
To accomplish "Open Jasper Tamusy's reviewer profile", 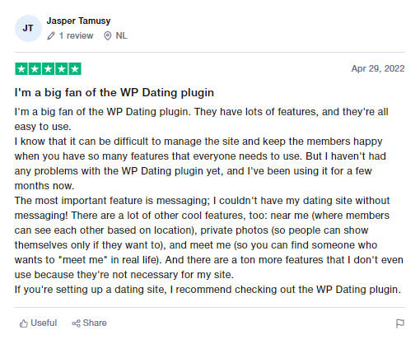I will 78,21.
